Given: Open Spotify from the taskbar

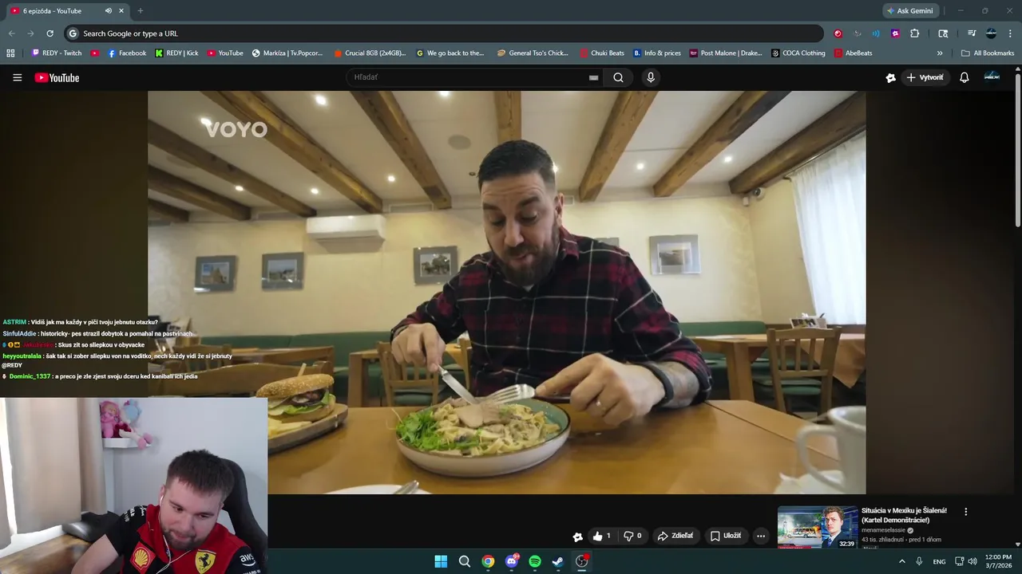Looking at the screenshot, I should tap(535, 561).
